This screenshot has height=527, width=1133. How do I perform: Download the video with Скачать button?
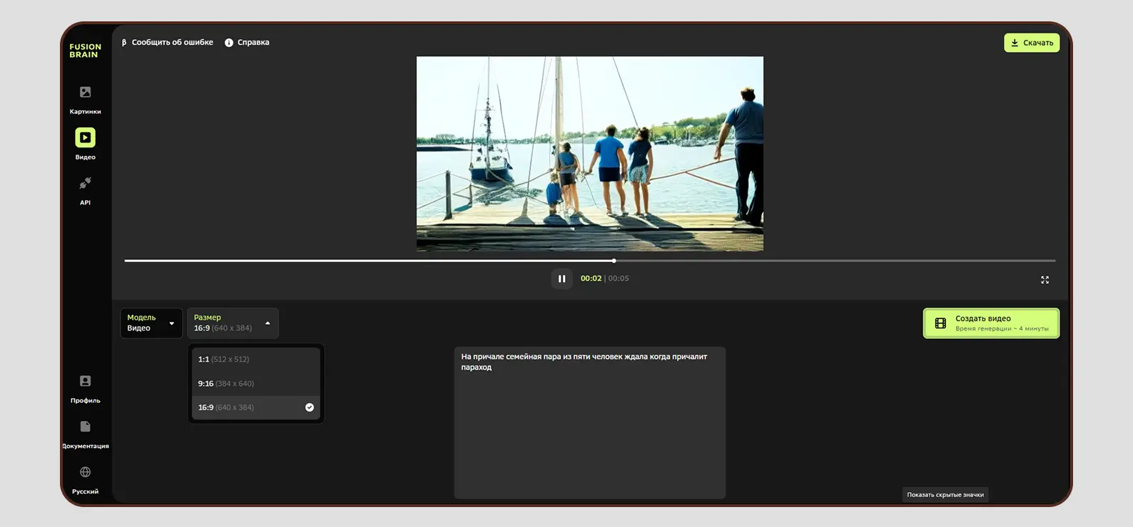pos(1032,43)
